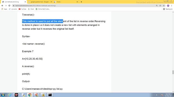Click the 'print(A)' line
174x97 pixels.
[26, 74]
